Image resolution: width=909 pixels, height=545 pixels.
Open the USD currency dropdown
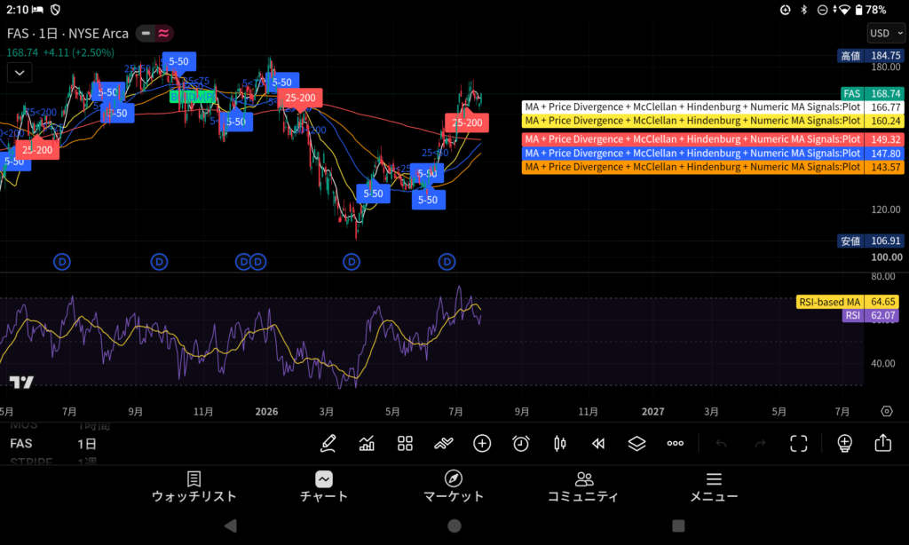click(886, 33)
